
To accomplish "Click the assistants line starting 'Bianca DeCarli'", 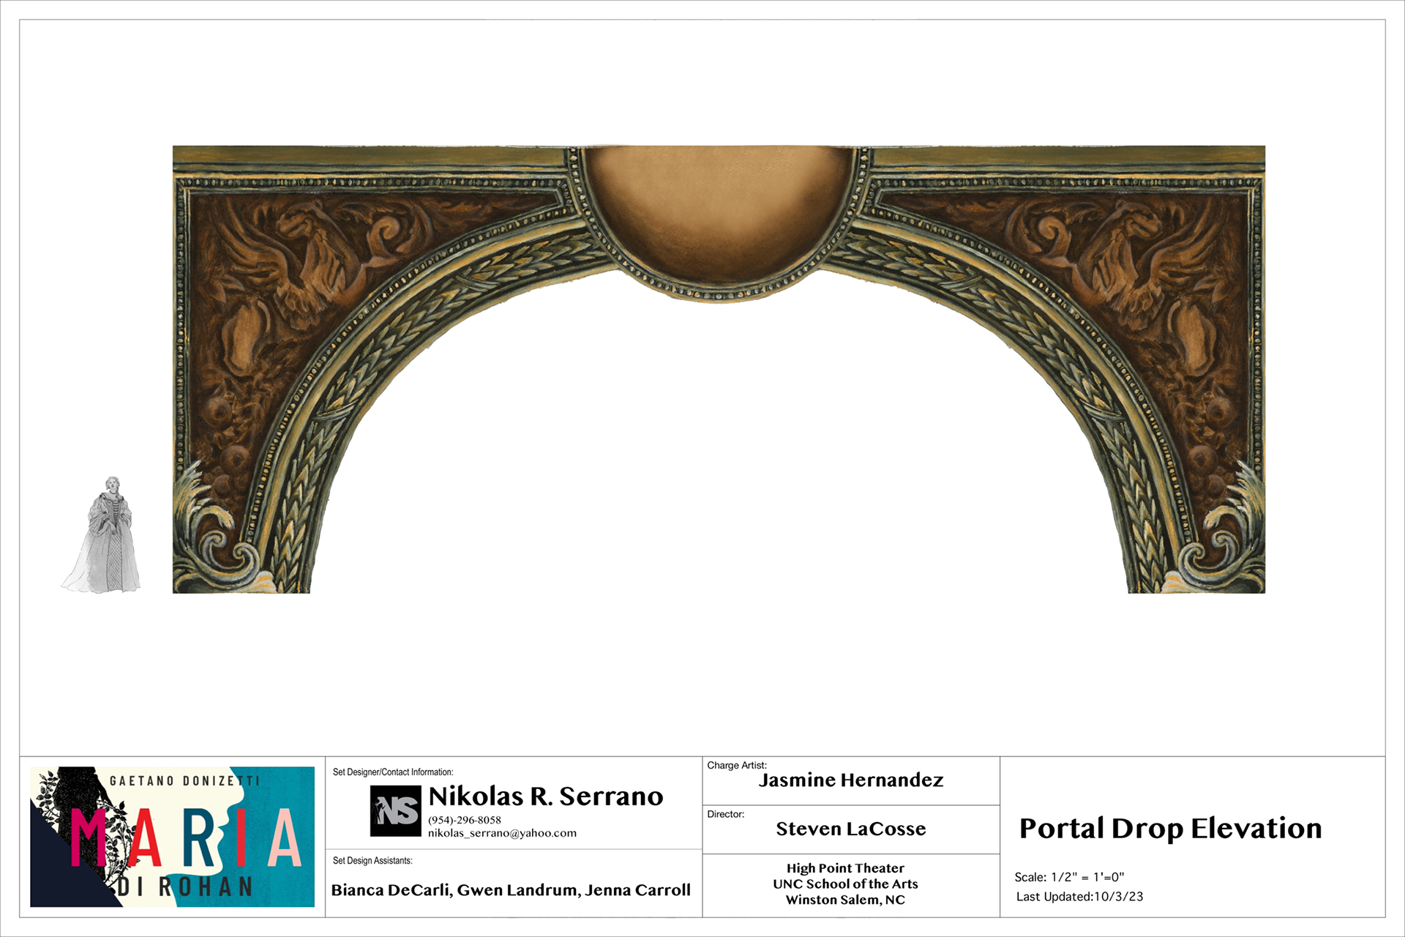I will [511, 890].
